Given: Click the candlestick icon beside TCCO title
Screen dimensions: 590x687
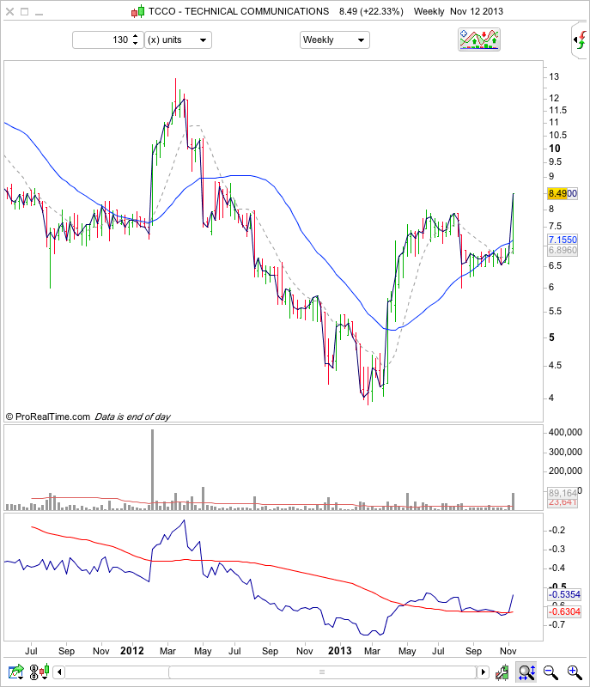Looking at the screenshot, I should 138,11.
